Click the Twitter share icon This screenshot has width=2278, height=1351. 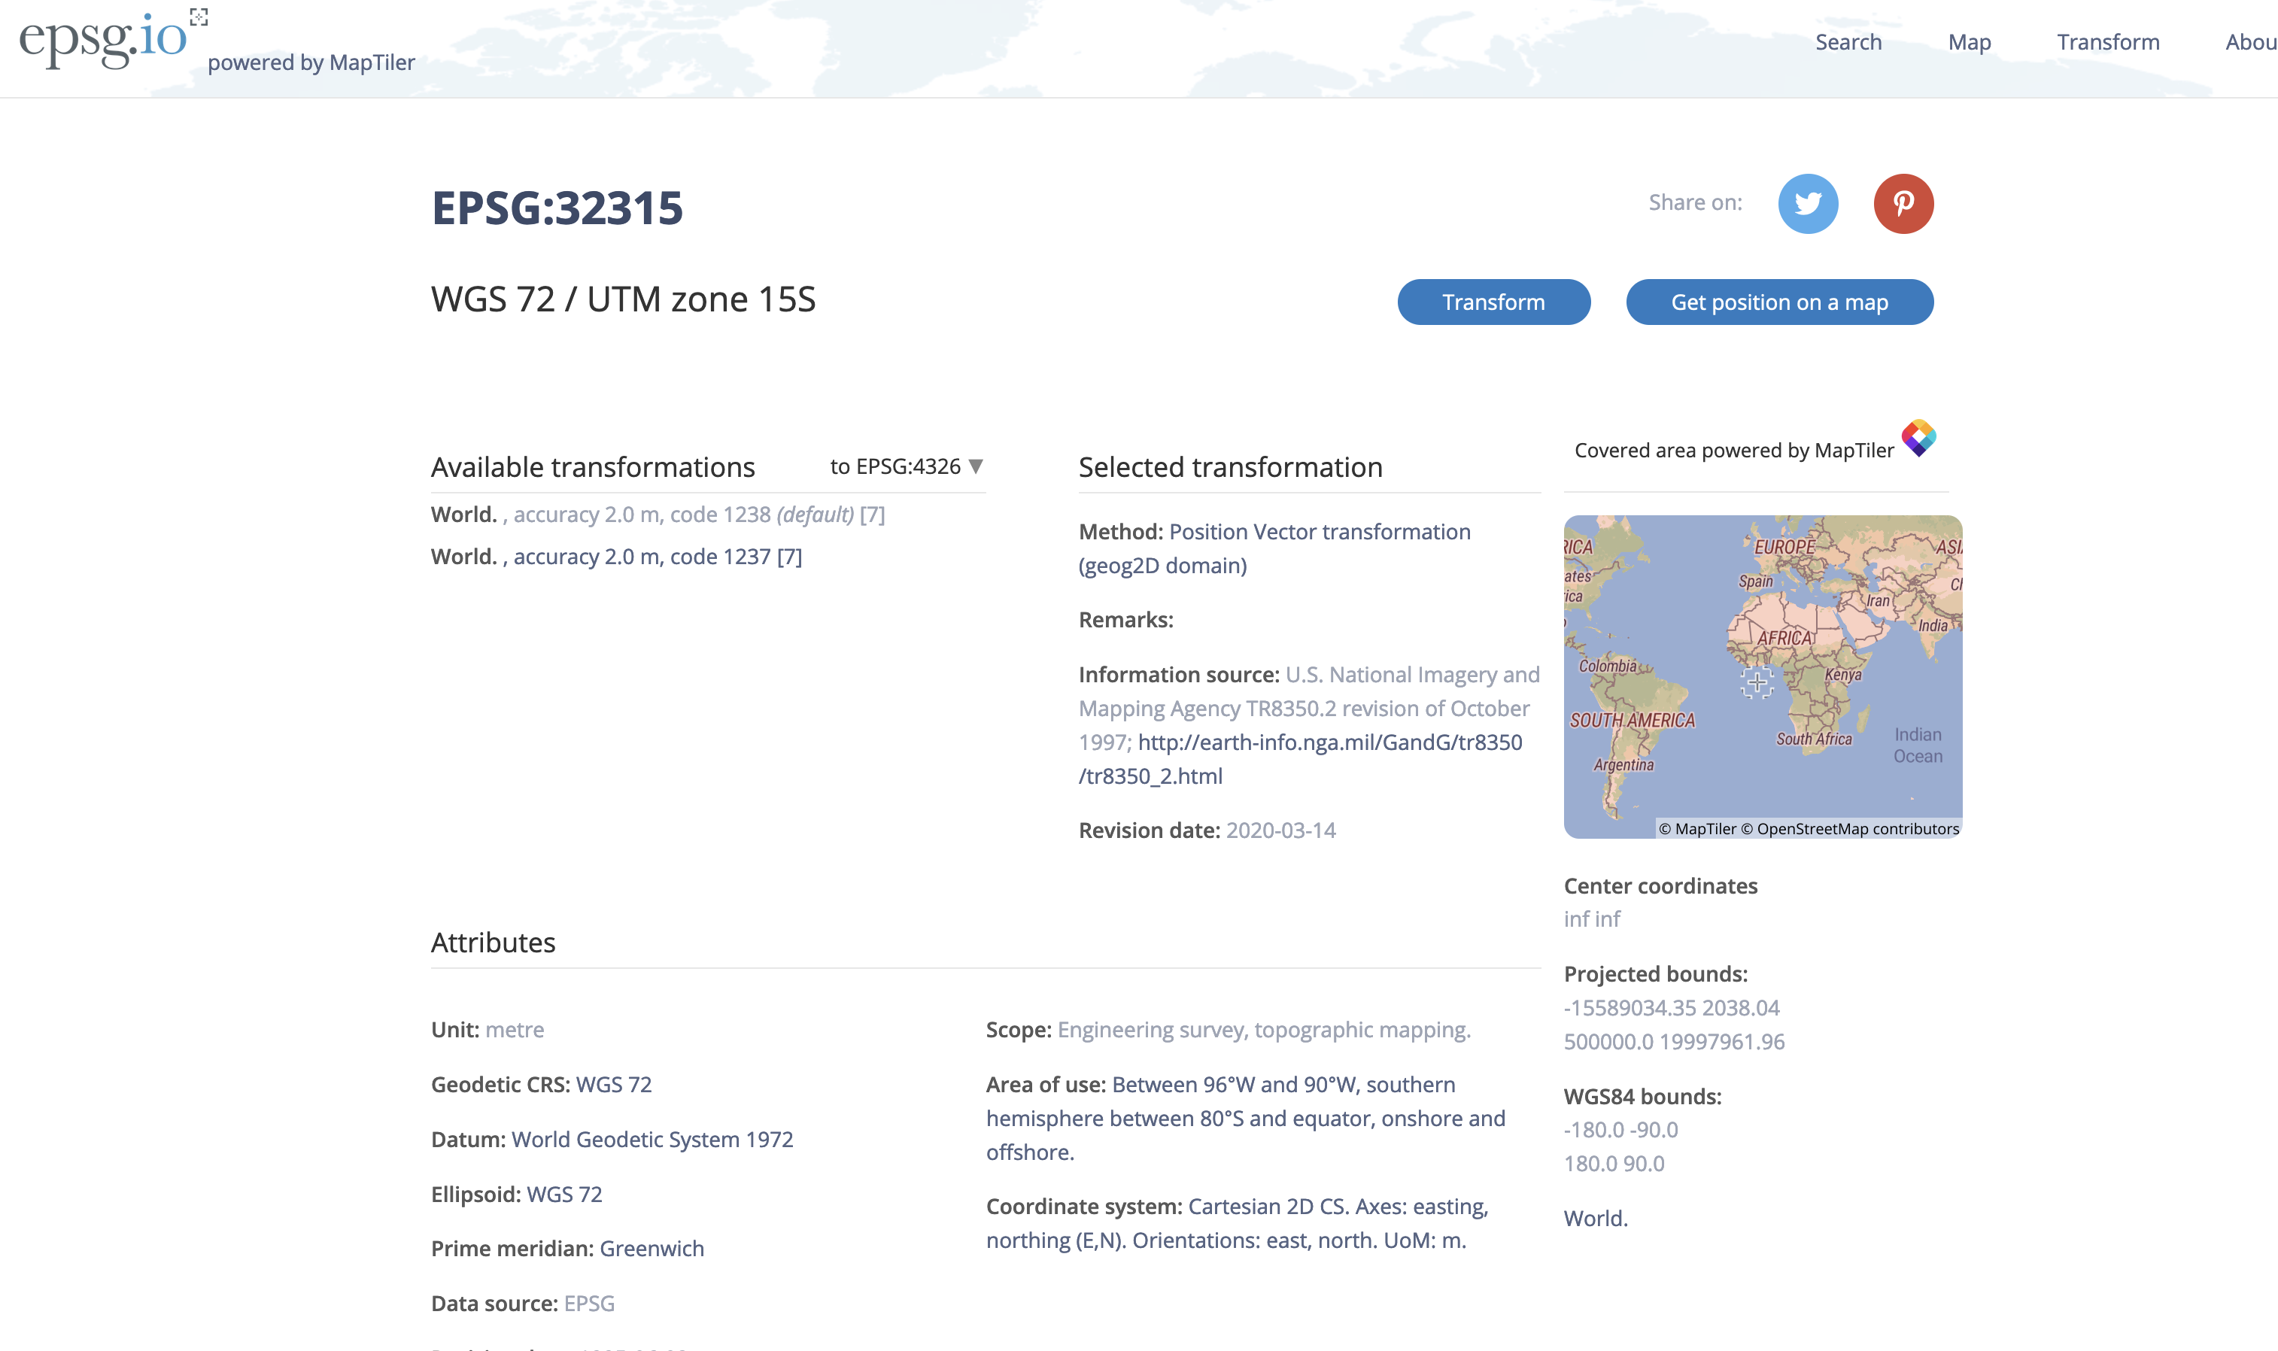coord(1807,203)
